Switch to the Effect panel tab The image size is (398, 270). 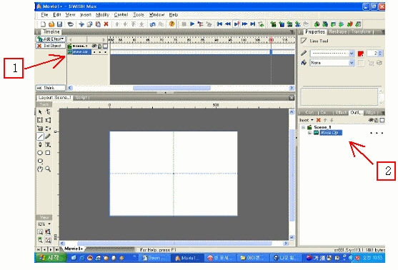[341, 112]
